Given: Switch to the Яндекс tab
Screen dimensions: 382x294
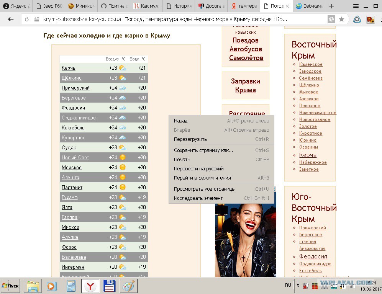Looking at the screenshot, I should (16, 6).
